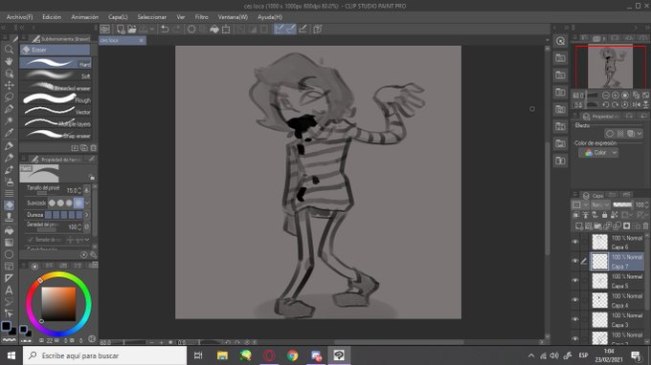The width and height of the screenshot is (651, 365).
Task: Select first Suavizado anti-aliasing option
Action: point(52,203)
